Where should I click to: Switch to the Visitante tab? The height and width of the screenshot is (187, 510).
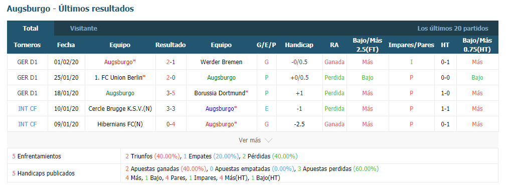(84, 28)
